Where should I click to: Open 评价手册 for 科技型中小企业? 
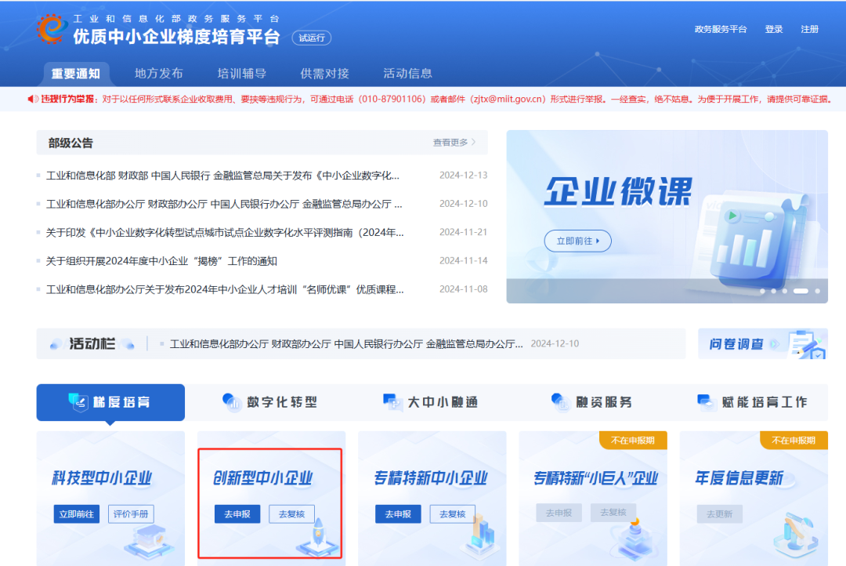coord(131,514)
